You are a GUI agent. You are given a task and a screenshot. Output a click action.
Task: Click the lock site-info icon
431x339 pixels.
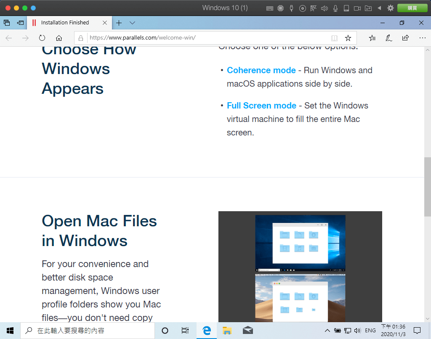pyautogui.click(x=80, y=38)
